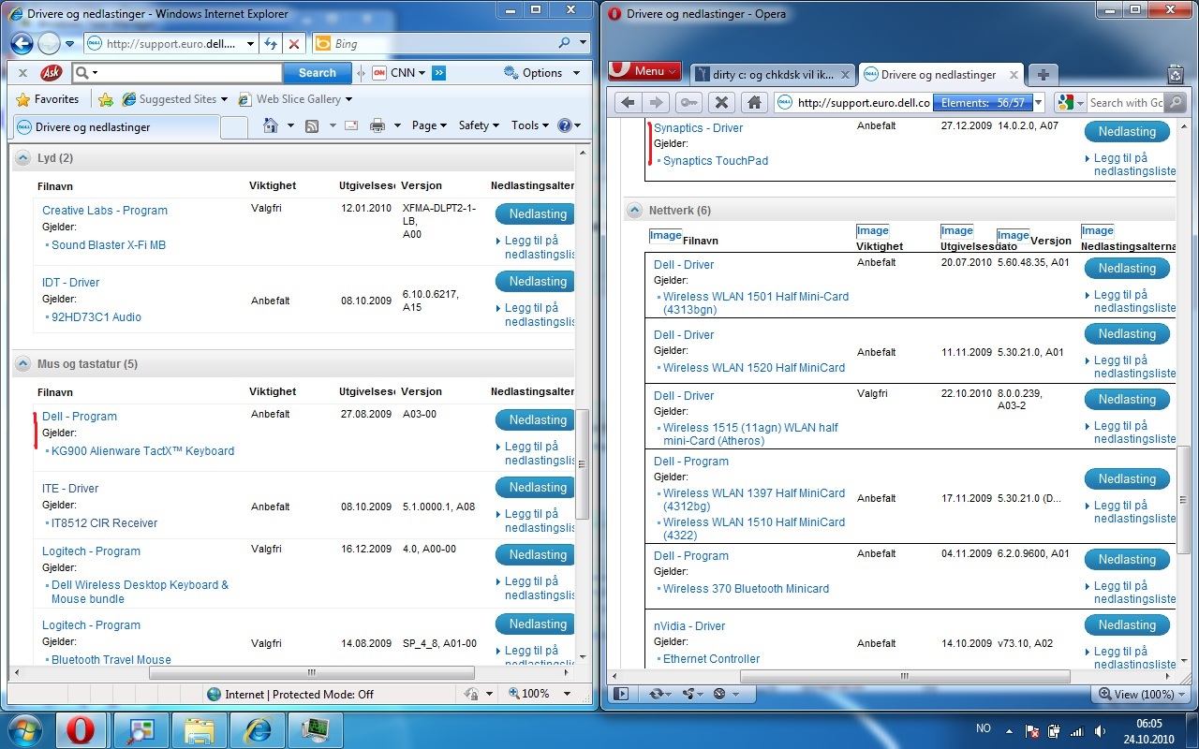
Task: Open the Synaptics TouchPad link in Opera
Action: (x=716, y=161)
